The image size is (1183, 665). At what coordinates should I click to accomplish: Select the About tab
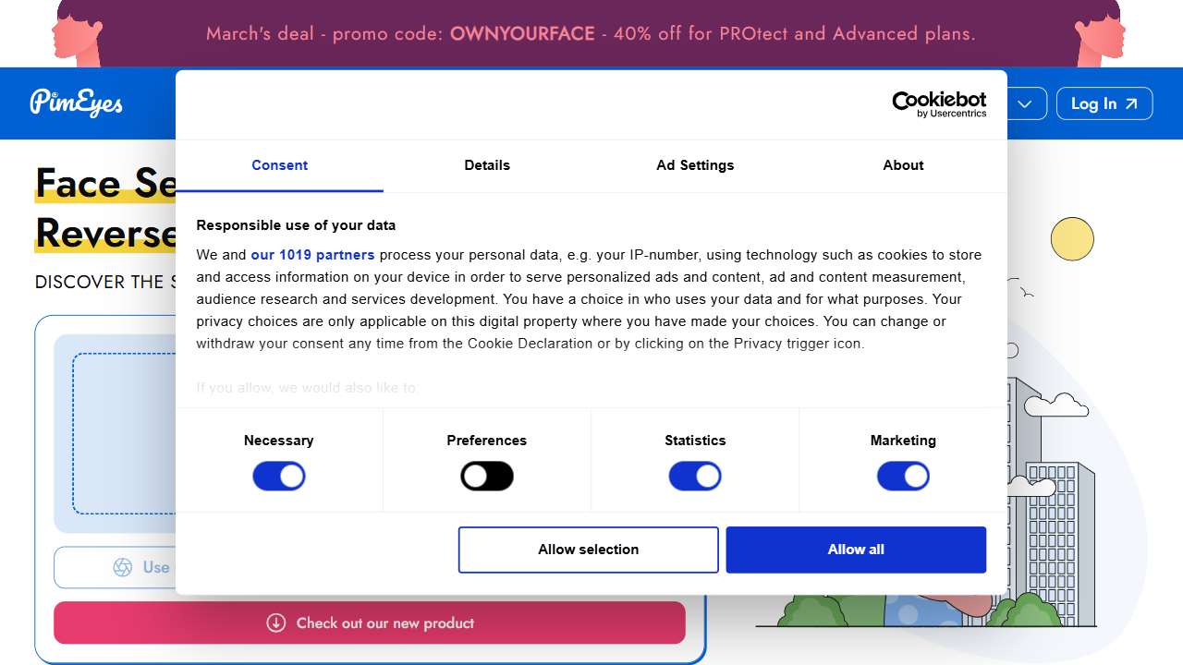[x=903, y=165]
